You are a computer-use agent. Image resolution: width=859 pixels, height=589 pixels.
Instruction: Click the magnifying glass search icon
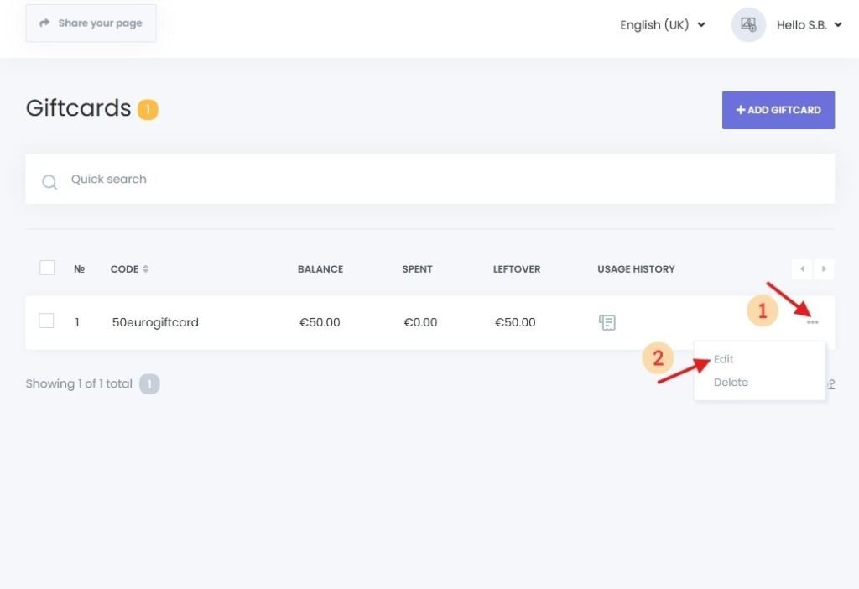49,181
